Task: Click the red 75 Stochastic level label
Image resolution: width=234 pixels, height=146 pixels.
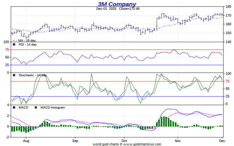Action: coord(228,81)
